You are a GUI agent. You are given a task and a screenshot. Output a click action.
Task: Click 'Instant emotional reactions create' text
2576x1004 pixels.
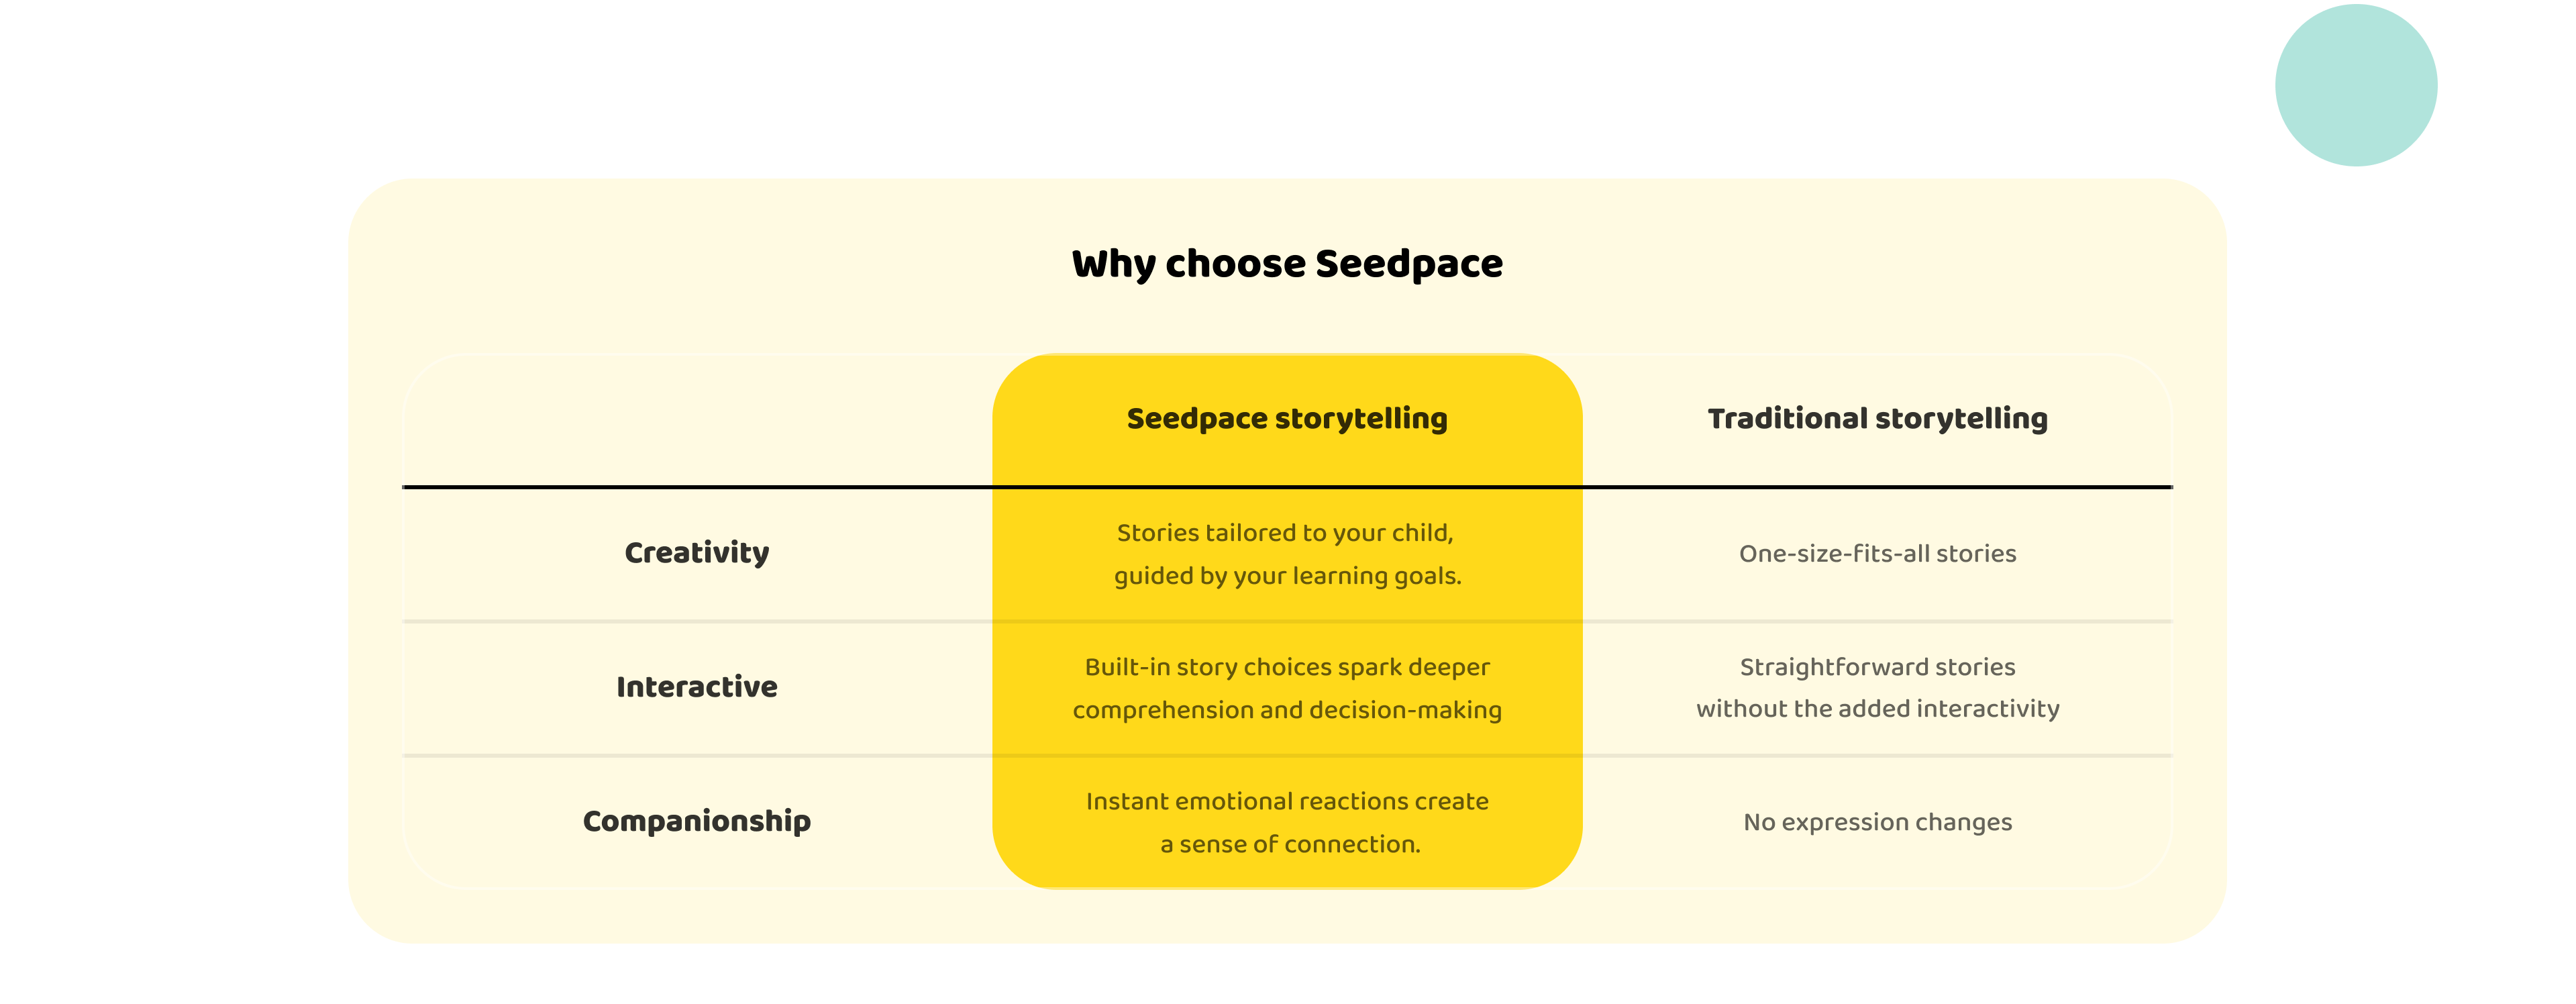(x=1287, y=801)
